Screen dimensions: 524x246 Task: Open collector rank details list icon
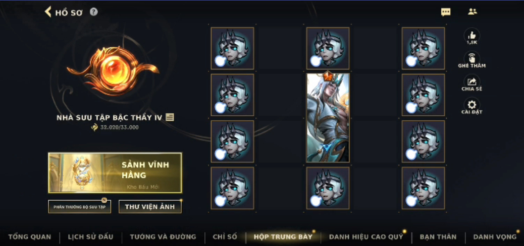coord(170,117)
